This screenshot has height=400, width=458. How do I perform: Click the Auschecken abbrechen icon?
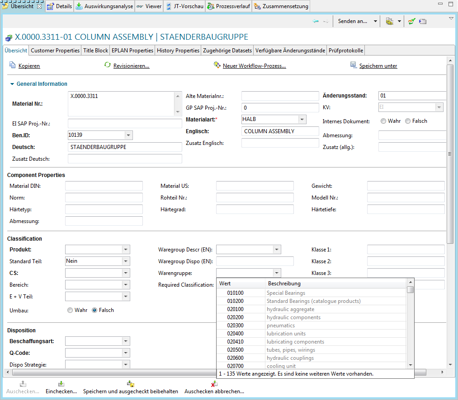click(214, 384)
